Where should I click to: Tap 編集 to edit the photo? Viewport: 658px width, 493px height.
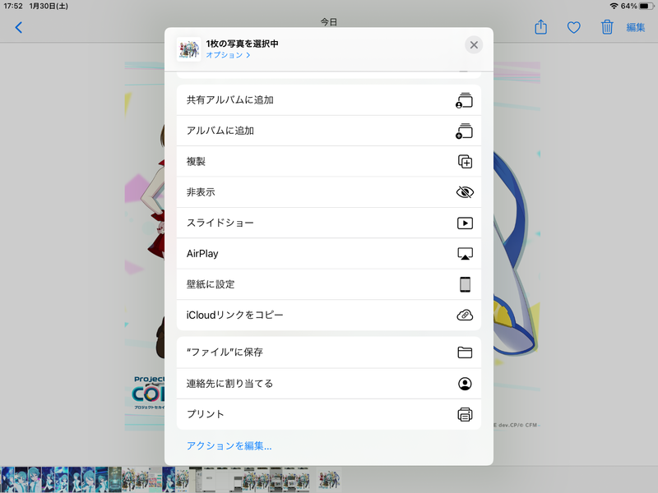(635, 28)
